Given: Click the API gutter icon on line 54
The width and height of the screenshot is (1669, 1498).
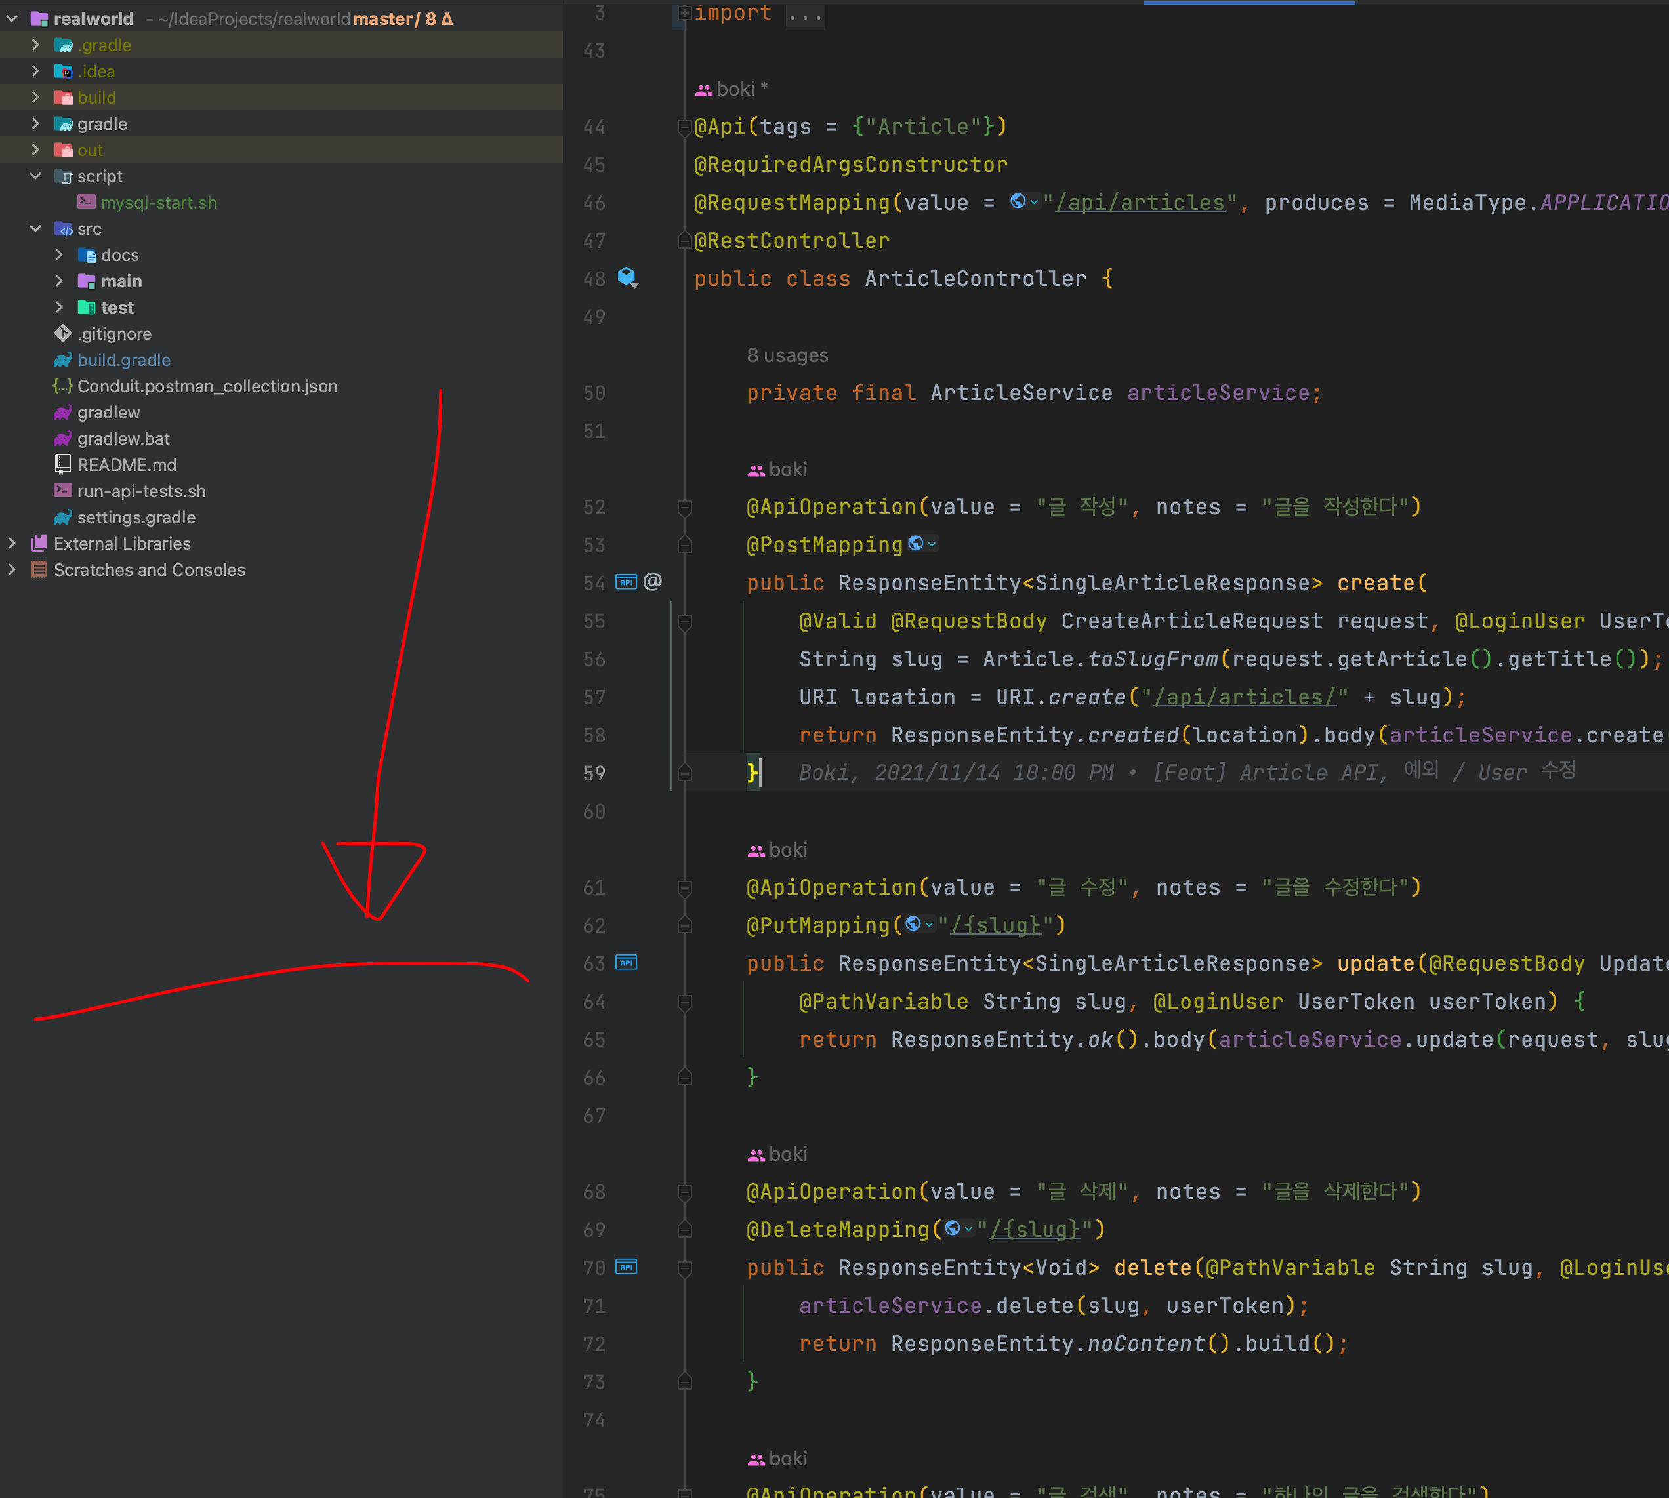Looking at the screenshot, I should click(x=626, y=582).
